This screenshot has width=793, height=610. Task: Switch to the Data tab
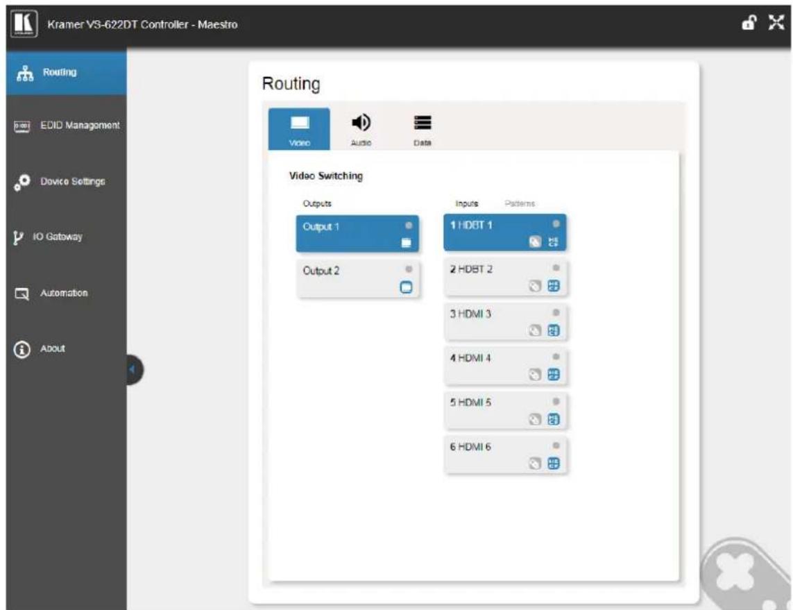(423, 129)
